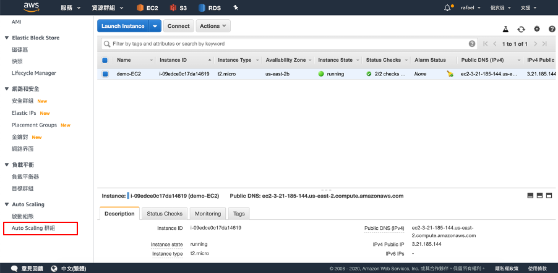The width and height of the screenshot is (558, 273).
Task: Open the Launch Instance dropdown arrow
Action: tap(155, 26)
